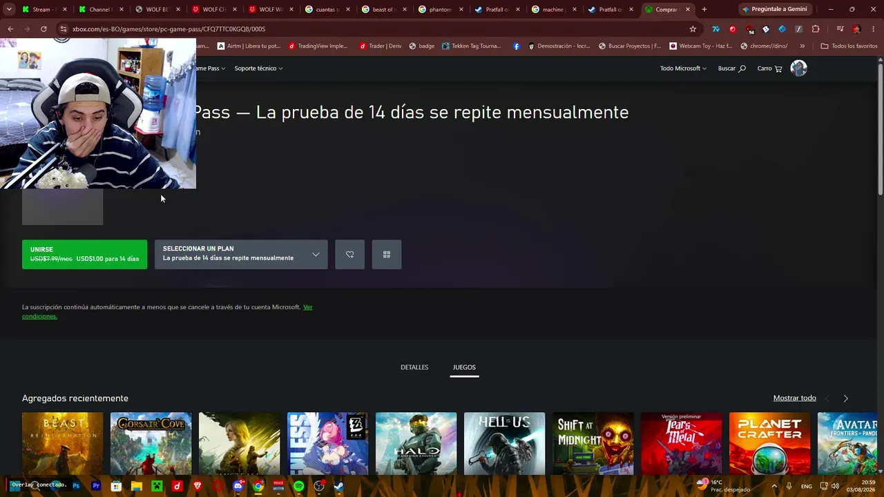Click the ENG language indicator
The height and width of the screenshot is (497, 884).
tap(807, 486)
